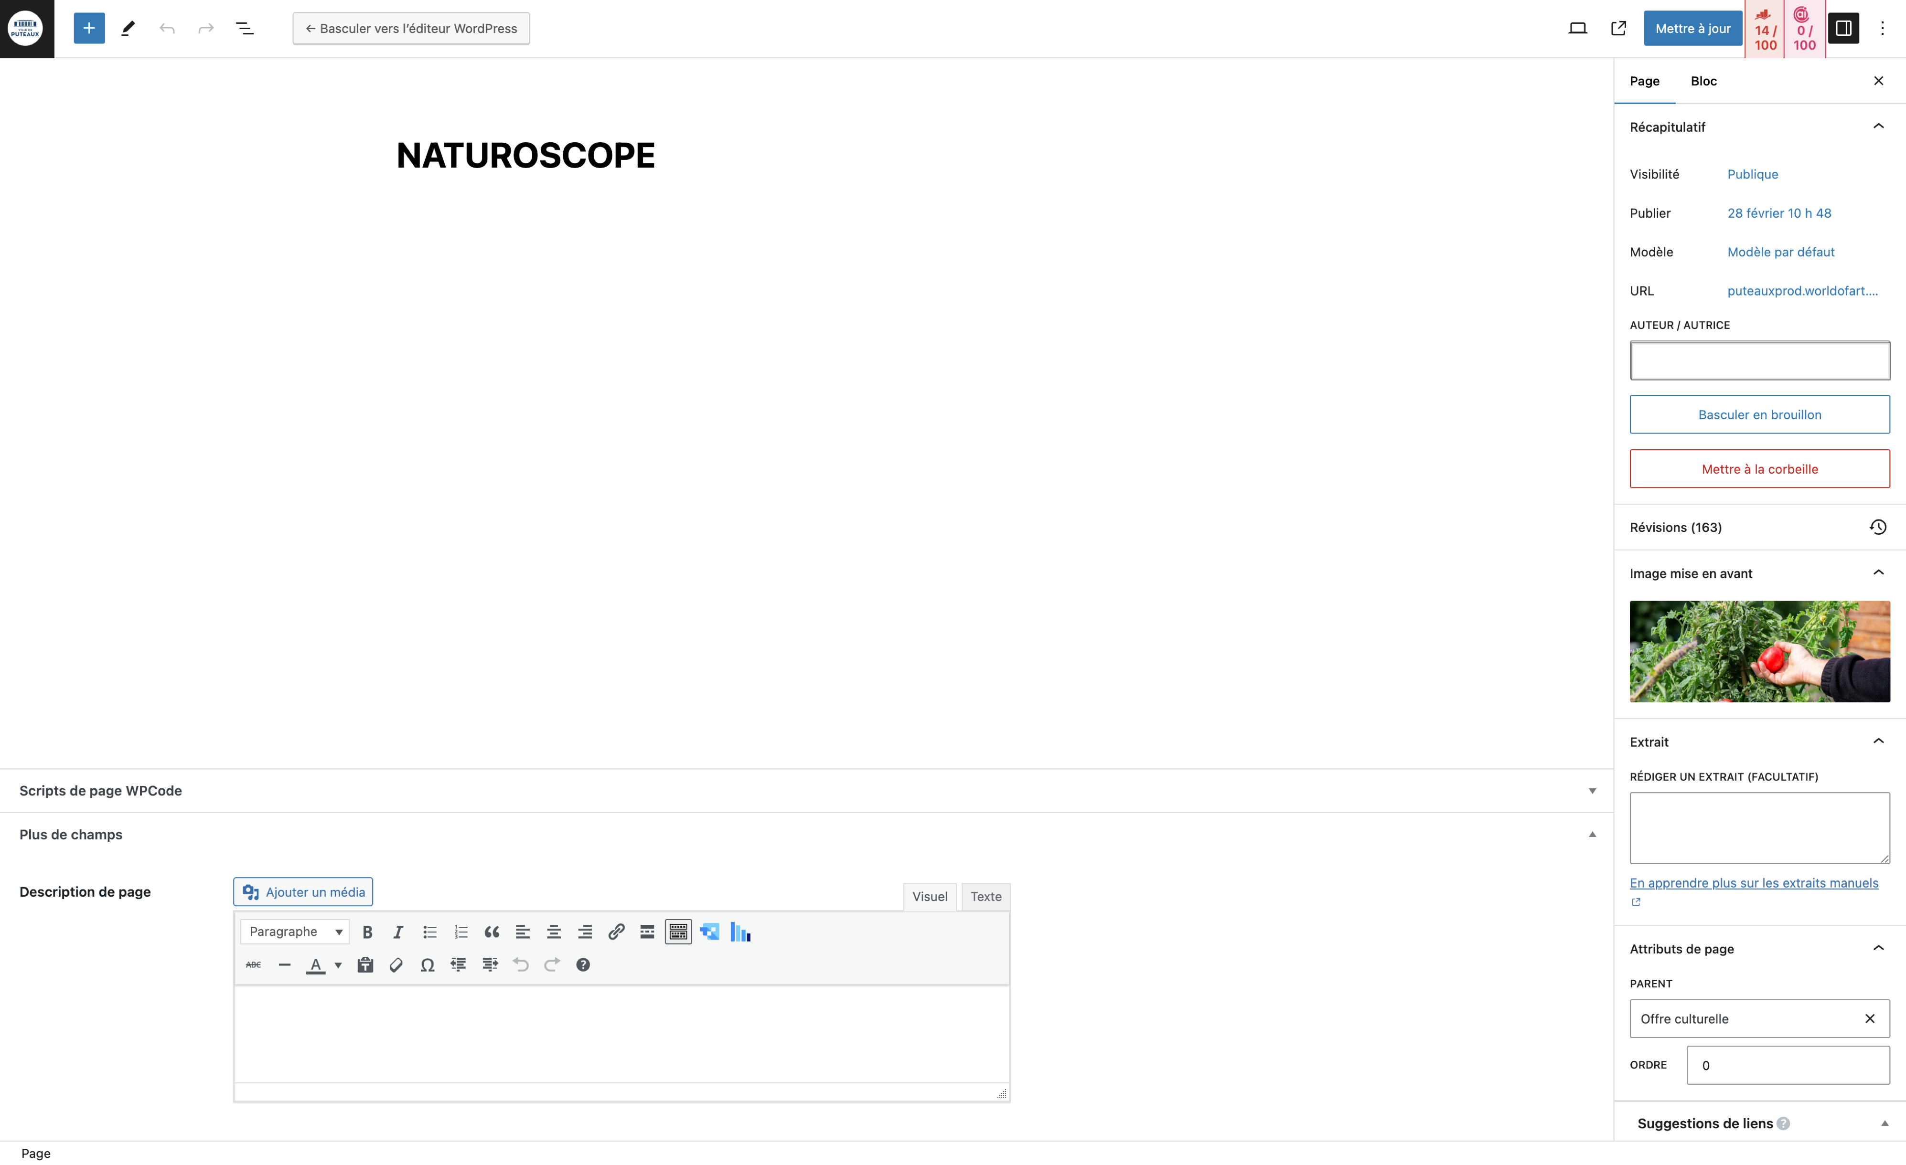This screenshot has height=1165, width=1906.
Task: Collapse the Image mise en avant section
Action: pos(1877,573)
